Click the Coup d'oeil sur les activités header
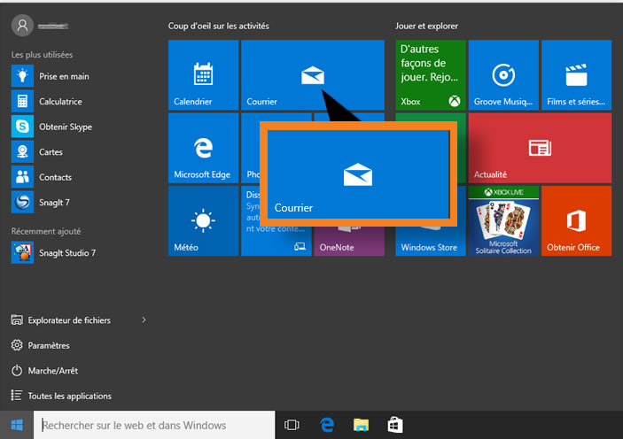This screenshot has height=439, width=623. [x=219, y=26]
